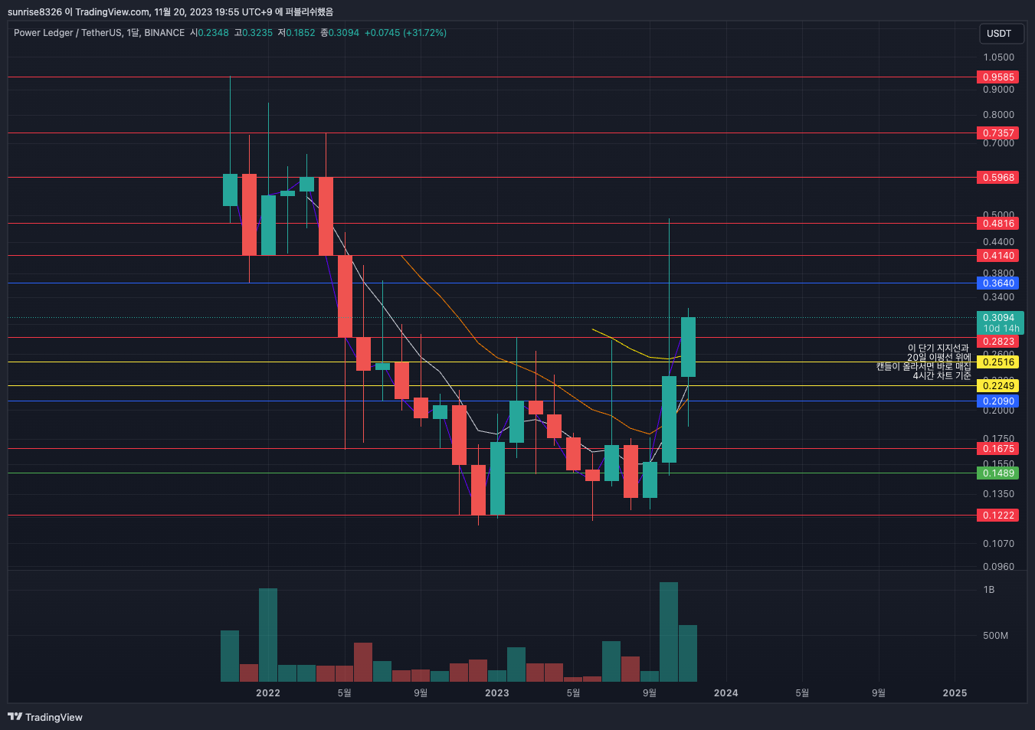Click the 0.1675 price label

pos(998,449)
